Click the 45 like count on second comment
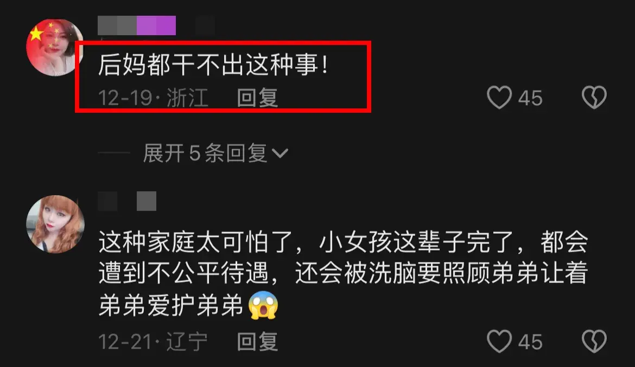The width and height of the screenshot is (635, 367). pyautogui.click(x=530, y=342)
